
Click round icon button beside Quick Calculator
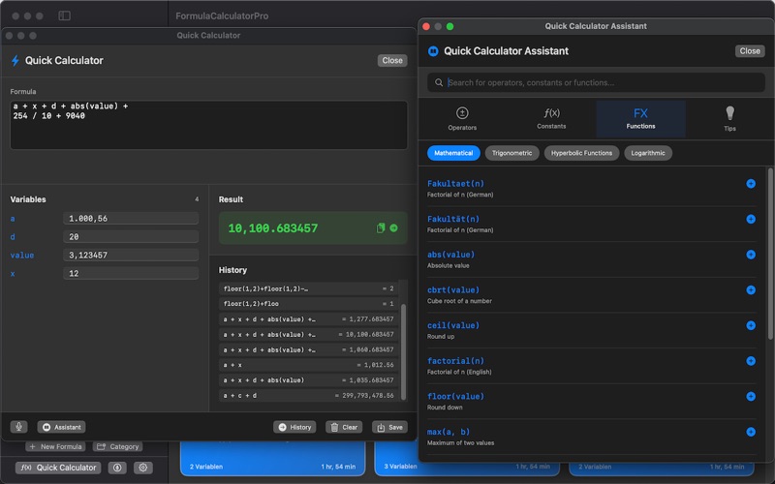pos(117,468)
